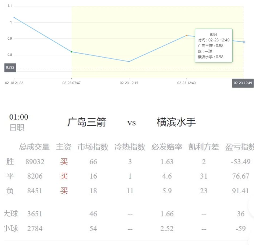Screen dimensions: 254x245
Task: Click the 即时 tooltip box on the chart
Action: tap(214, 45)
